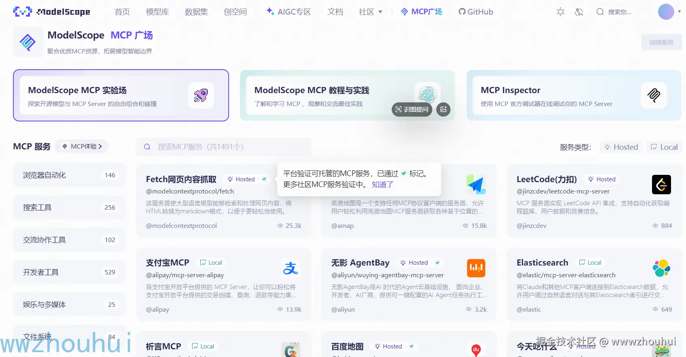Toggle the light/dark theme sun icon

coord(561,12)
